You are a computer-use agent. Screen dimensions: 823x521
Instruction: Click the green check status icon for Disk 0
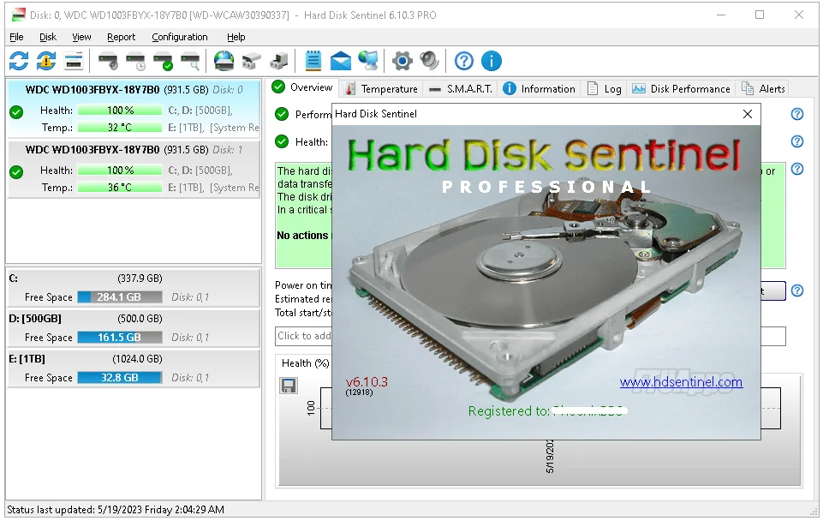(16, 112)
